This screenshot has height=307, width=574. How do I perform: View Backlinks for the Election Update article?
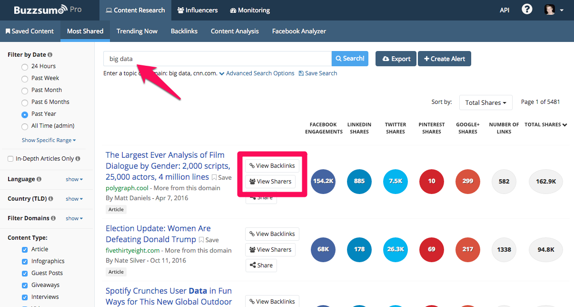(x=272, y=234)
